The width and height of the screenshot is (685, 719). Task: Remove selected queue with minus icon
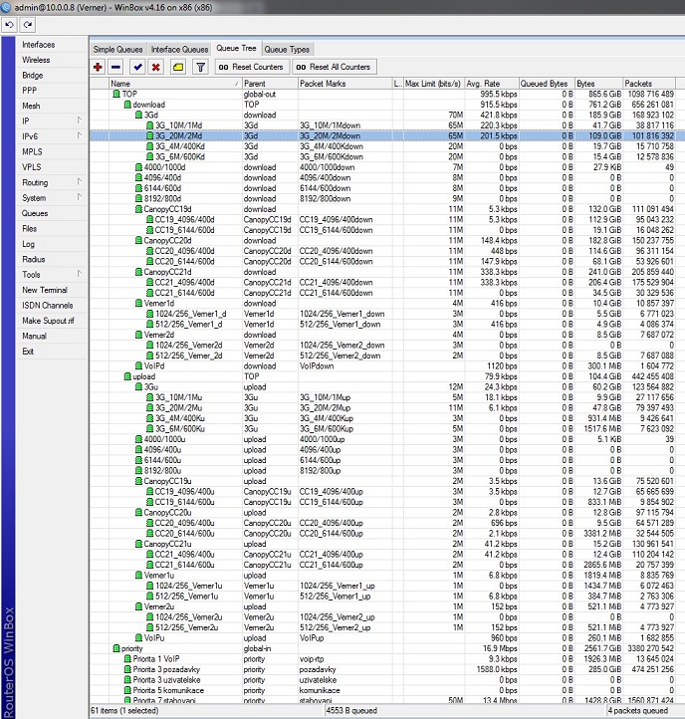click(116, 67)
